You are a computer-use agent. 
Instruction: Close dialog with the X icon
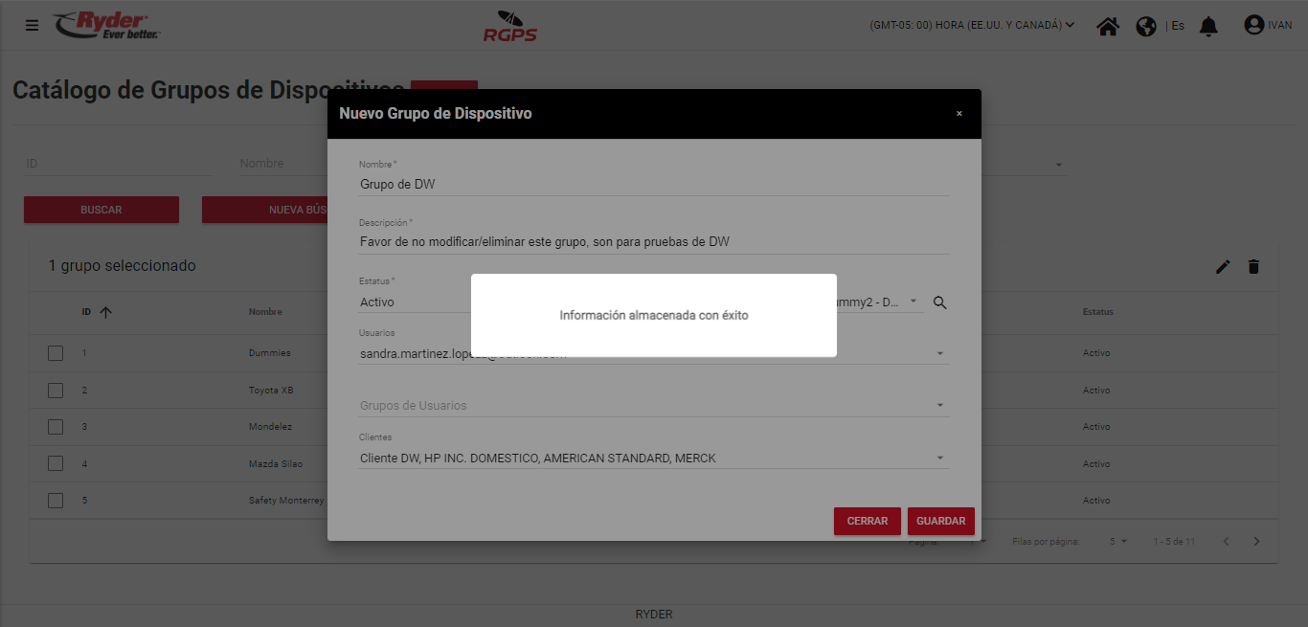tap(958, 114)
